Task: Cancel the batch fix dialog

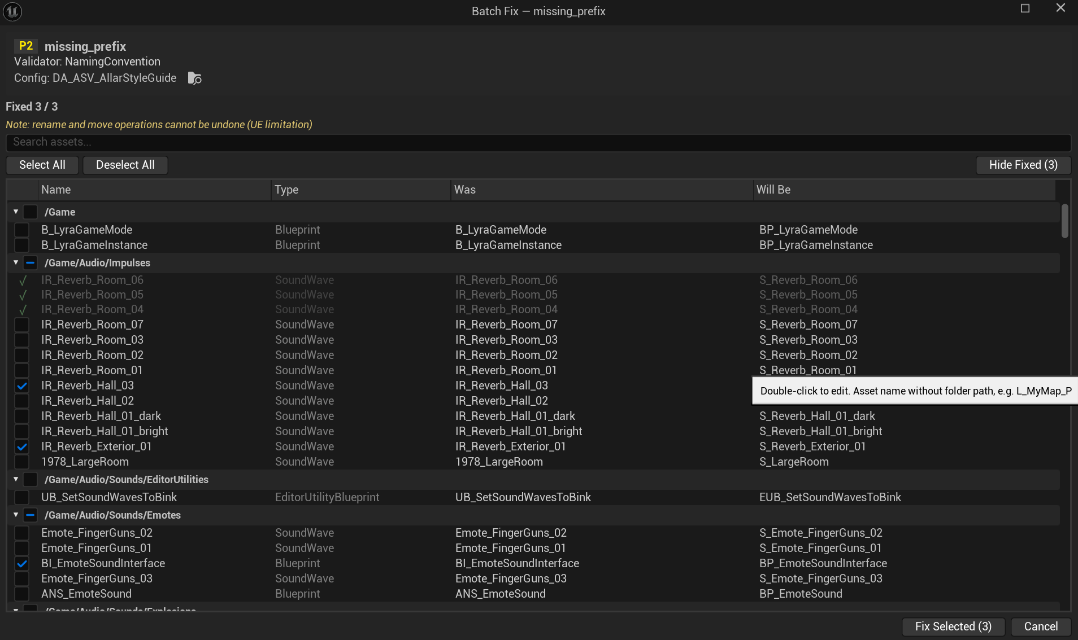Action: [x=1041, y=626]
